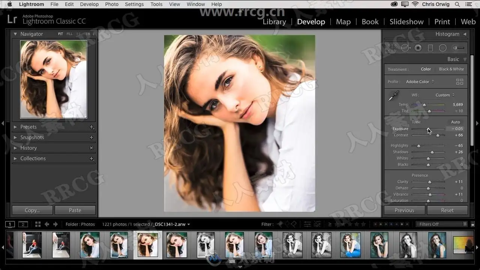Switch treatment to Black & White
Viewport: 480px width, 270px height.
click(451, 69)
